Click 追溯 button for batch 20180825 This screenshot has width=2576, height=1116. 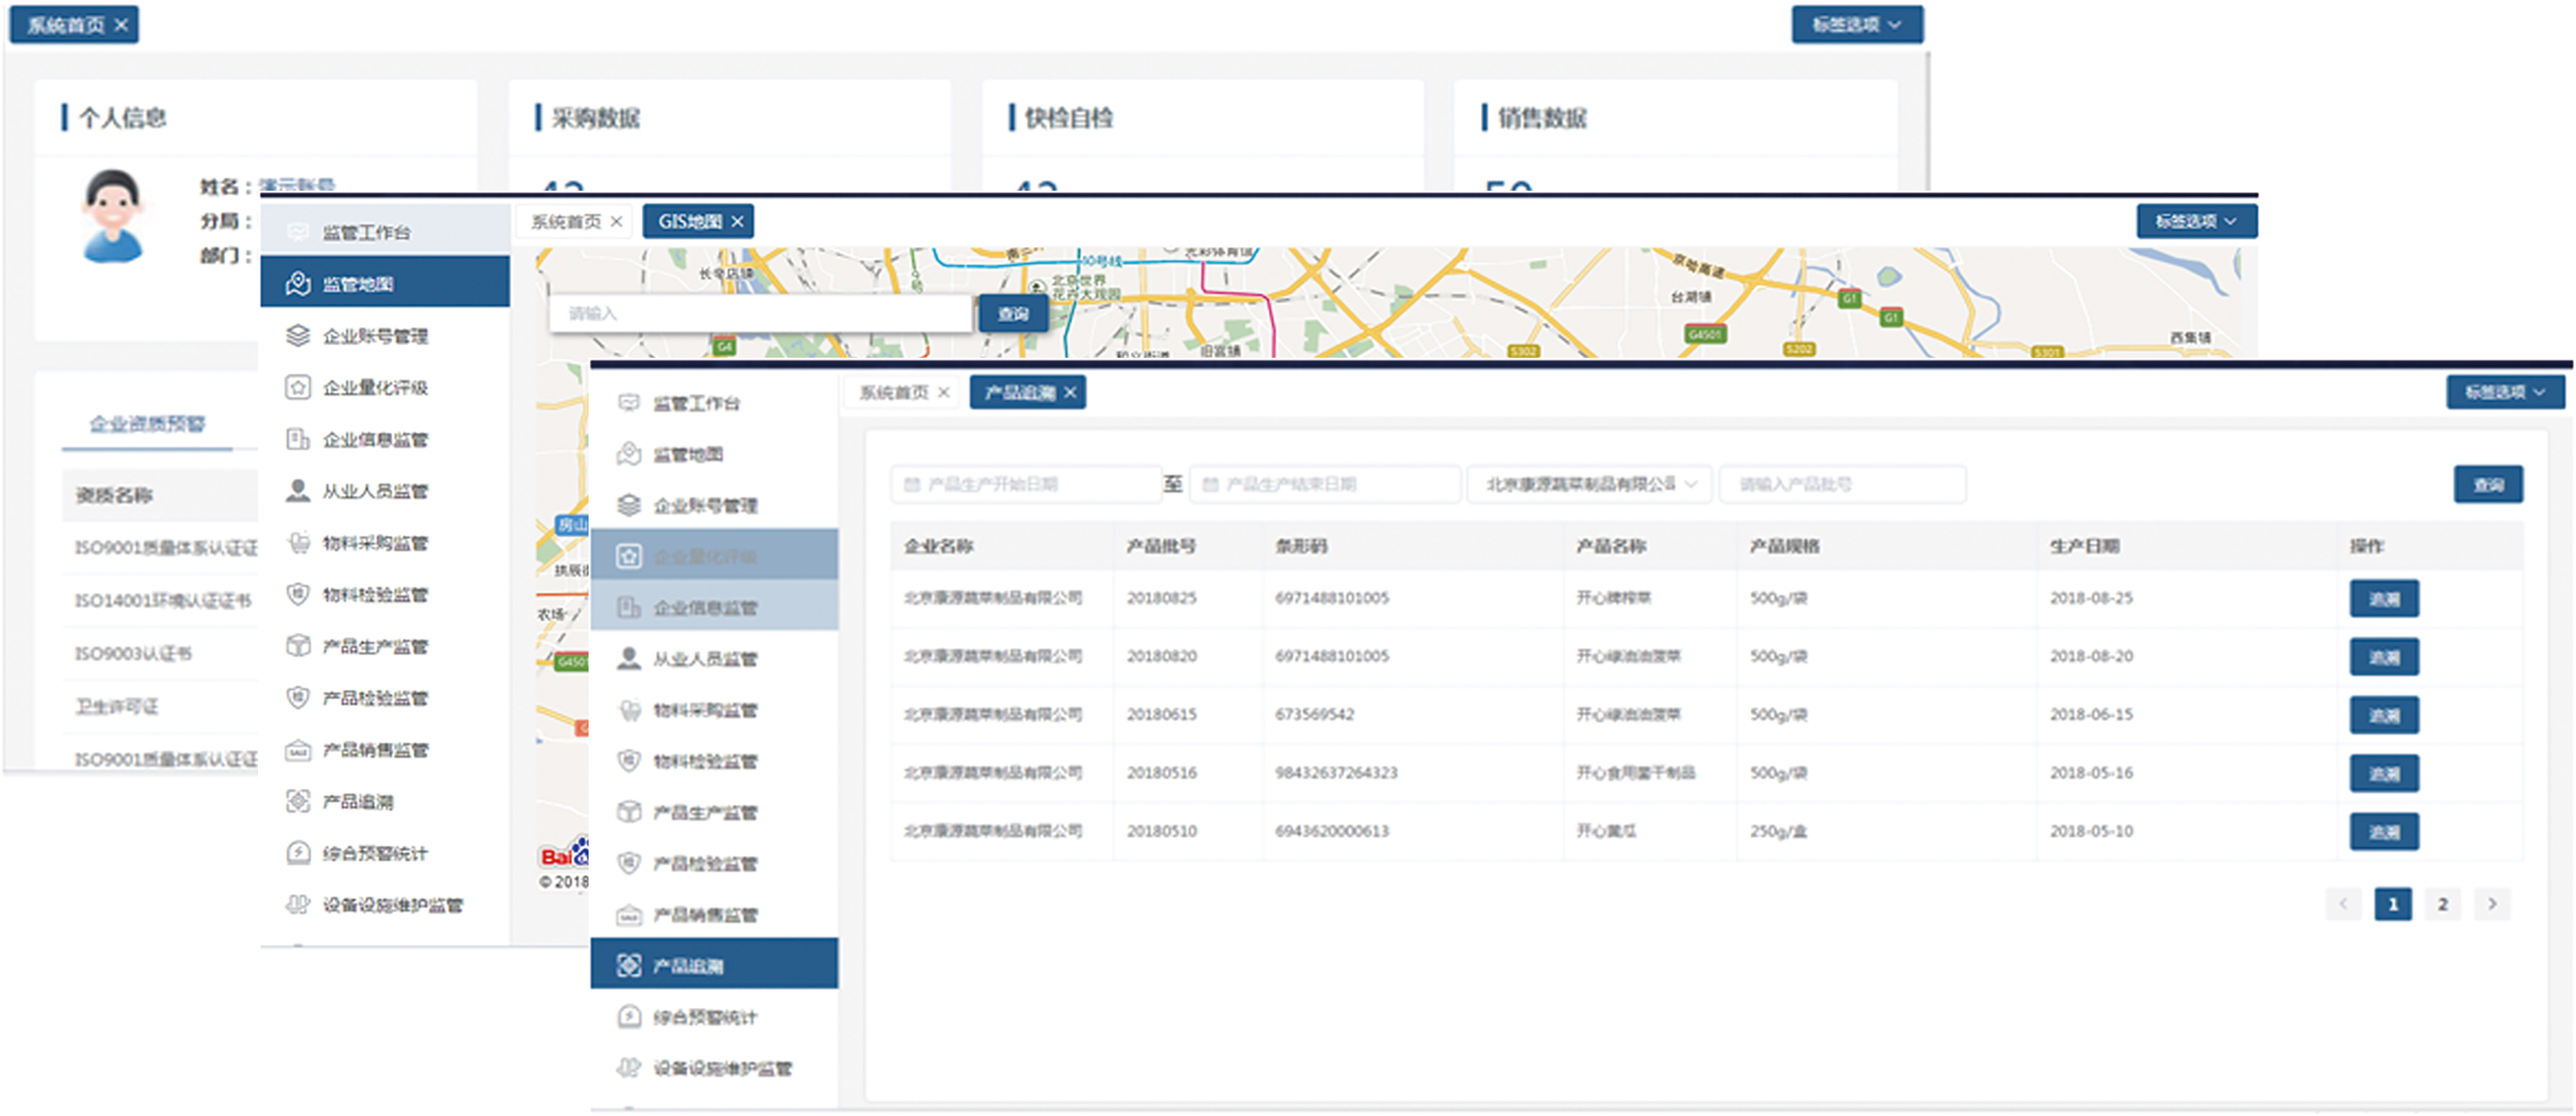tap(2383, 599)
